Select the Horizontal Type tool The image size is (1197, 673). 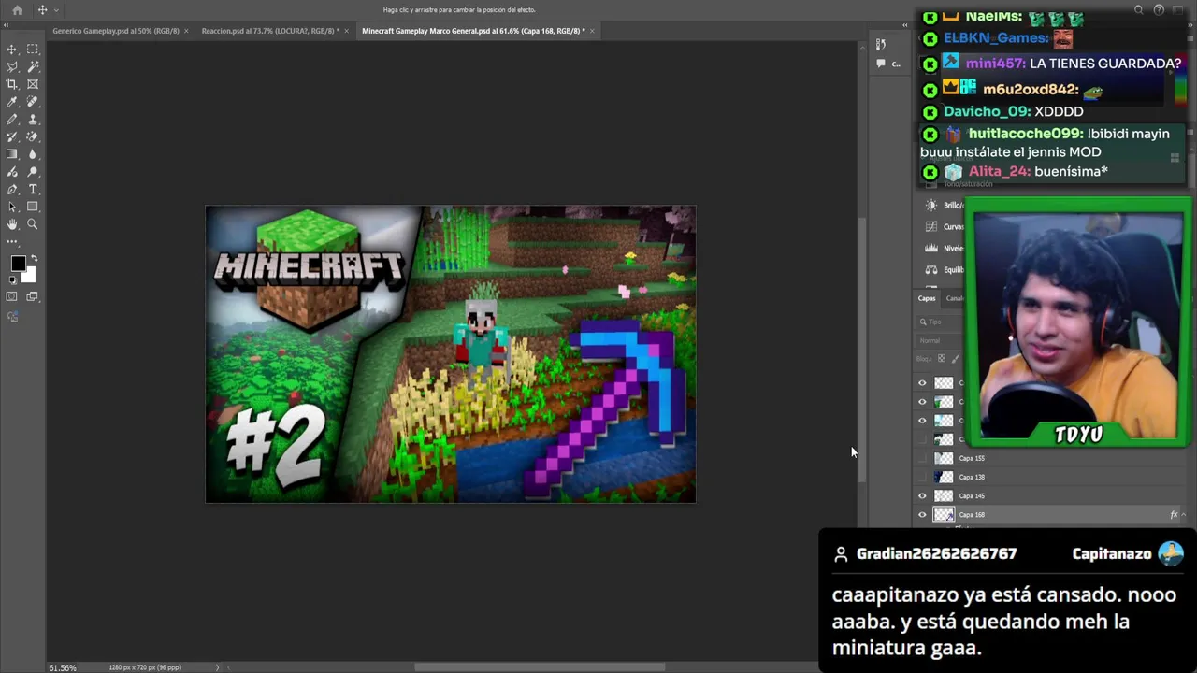(33, 190)
